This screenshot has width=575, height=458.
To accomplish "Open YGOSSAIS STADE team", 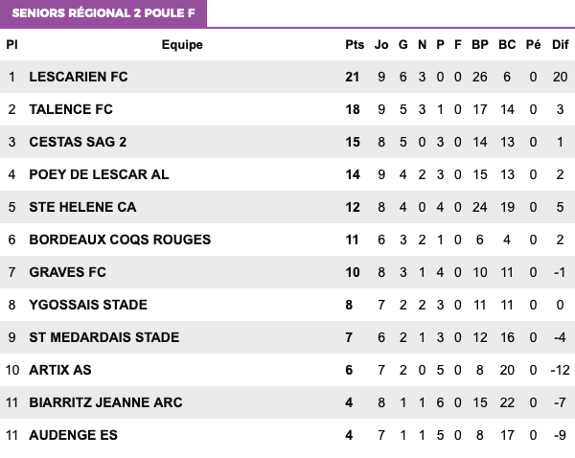I will (x=88, y=305).
